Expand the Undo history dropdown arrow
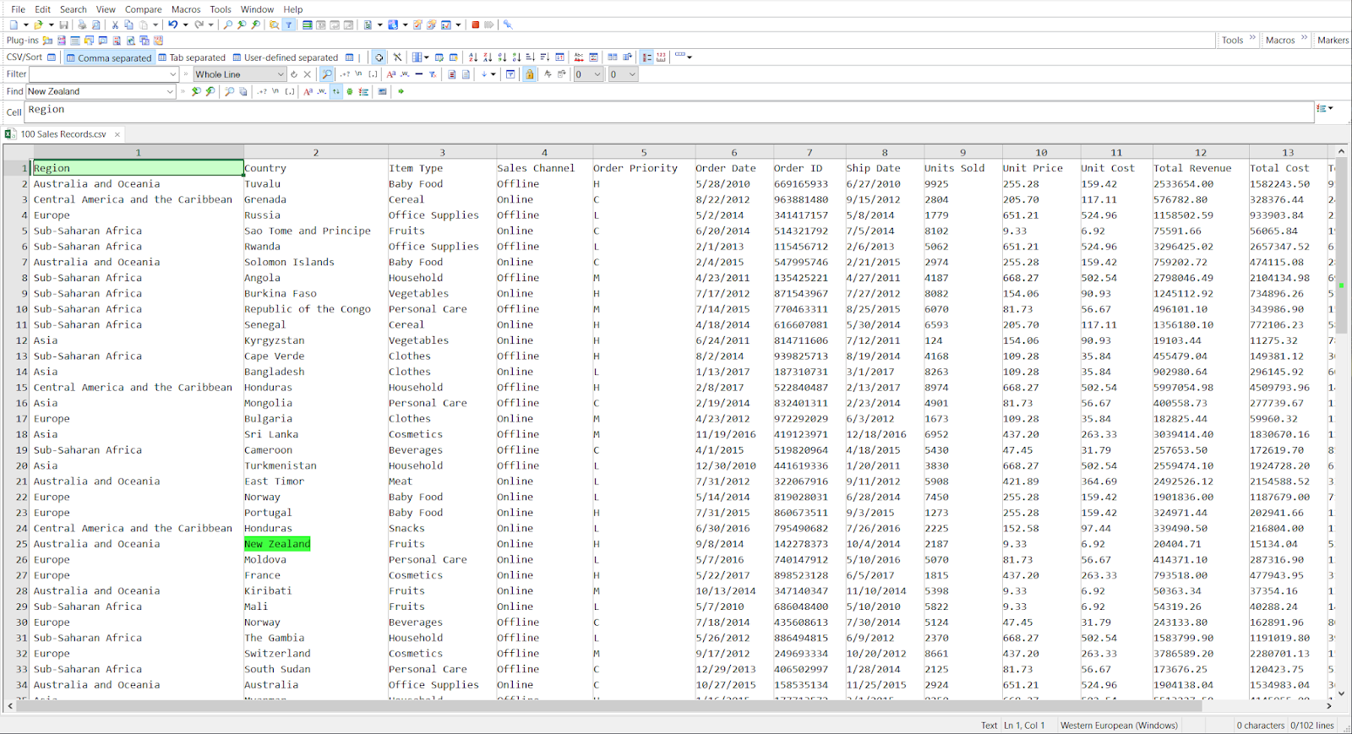1352x734 pixels. (x=185, y=24)
